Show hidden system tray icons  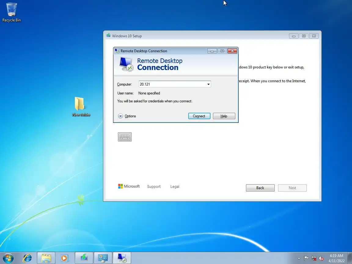click(299, 258)
